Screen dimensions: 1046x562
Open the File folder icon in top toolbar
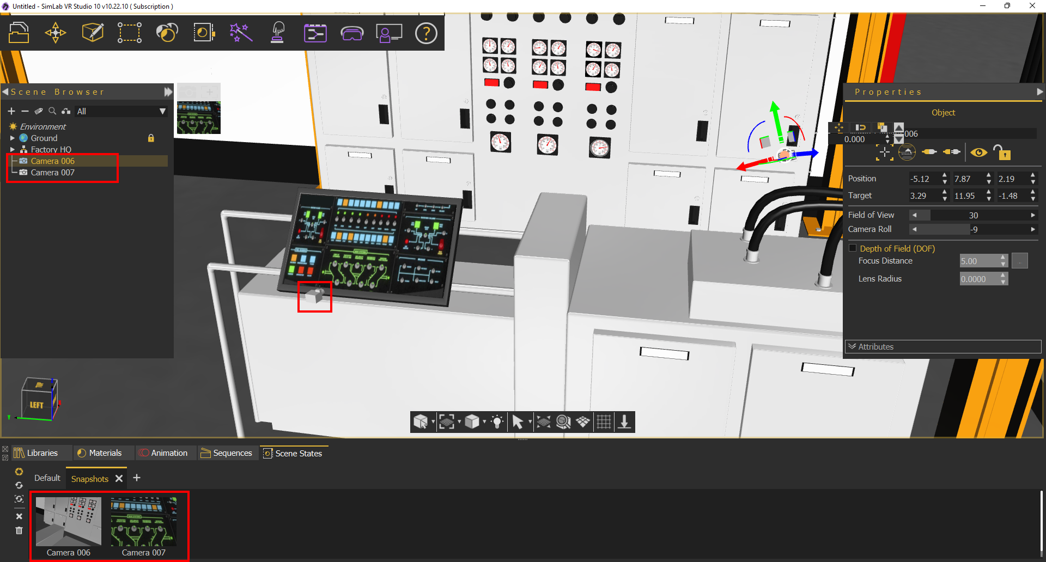tap(19, 33)
